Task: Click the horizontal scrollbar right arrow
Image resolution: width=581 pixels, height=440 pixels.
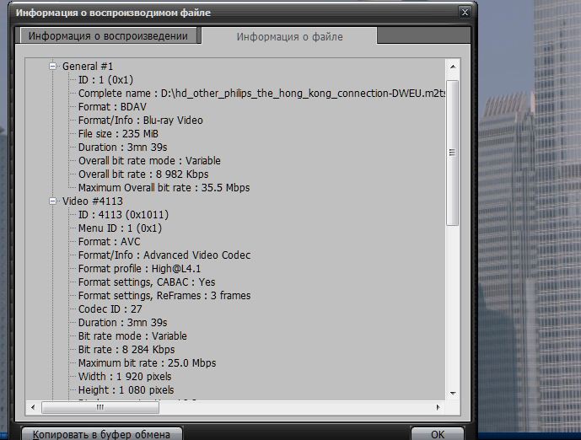Action: [x=438, y=406]
